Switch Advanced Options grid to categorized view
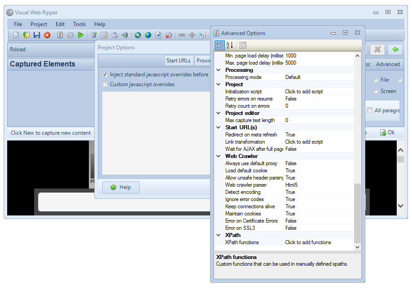The height and width of the screenshot is (294, 412). tap(219, 45)
